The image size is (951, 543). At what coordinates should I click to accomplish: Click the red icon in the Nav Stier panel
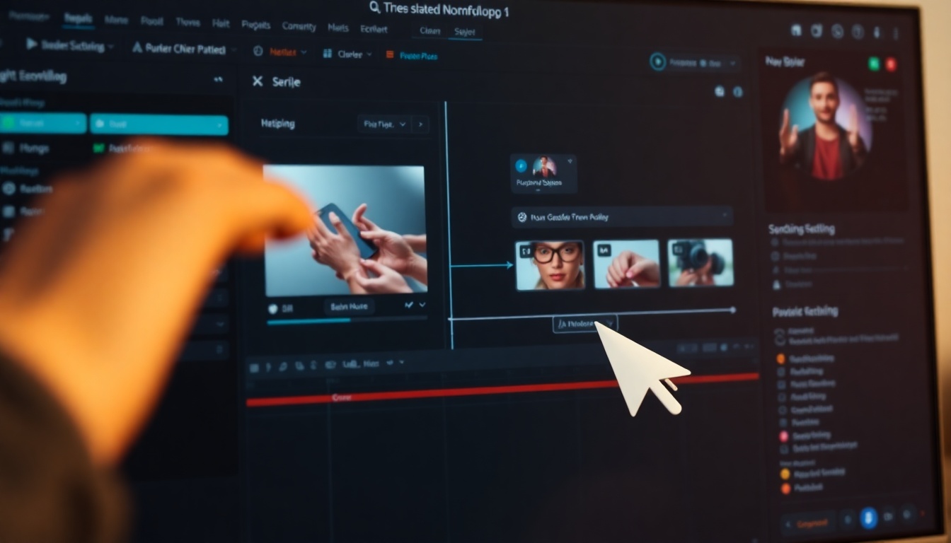891,64
